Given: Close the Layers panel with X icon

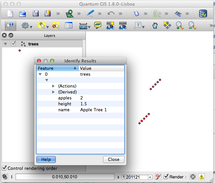Looking at the screenshot, I should (x=4, y=36).
